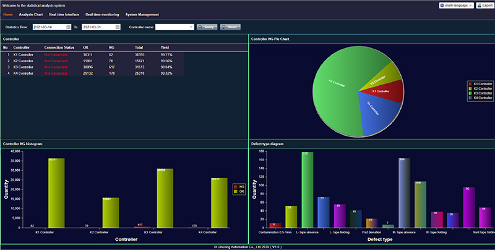Viewport: 495px width, 250px height.
Task: Open System Management menu
Action: (x=142, y=14)
